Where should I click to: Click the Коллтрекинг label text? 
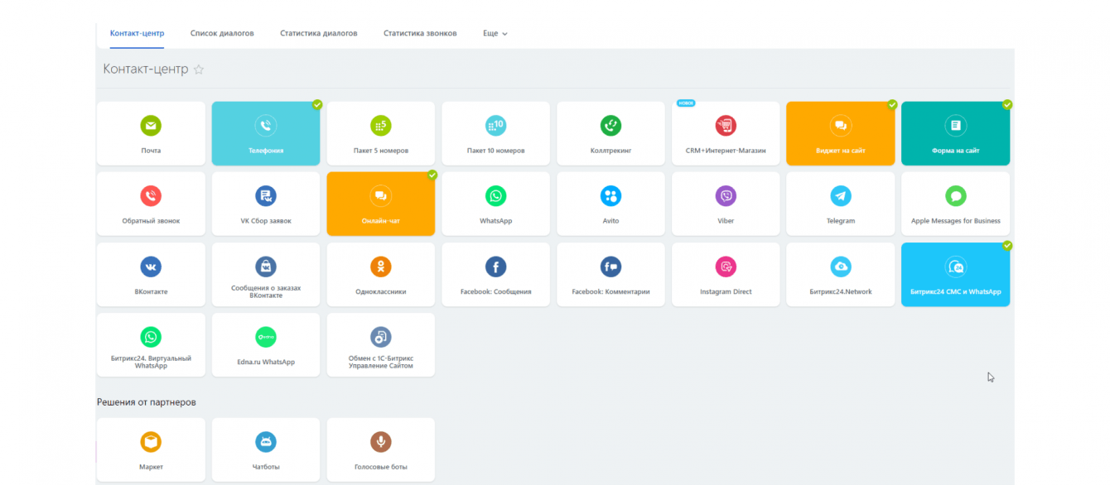[610, 151]
